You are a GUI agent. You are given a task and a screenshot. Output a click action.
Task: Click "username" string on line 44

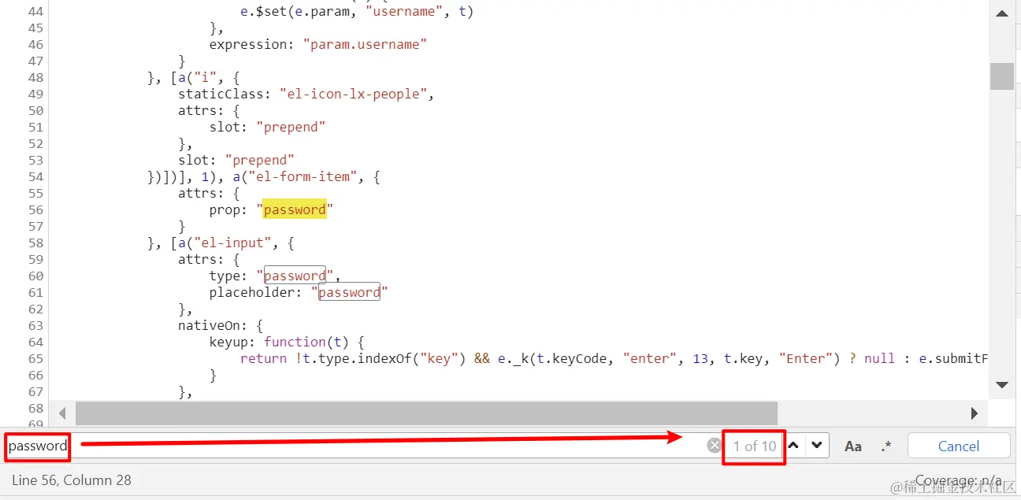404,11
